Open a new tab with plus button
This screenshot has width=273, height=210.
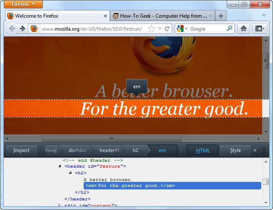pos(221,16)
